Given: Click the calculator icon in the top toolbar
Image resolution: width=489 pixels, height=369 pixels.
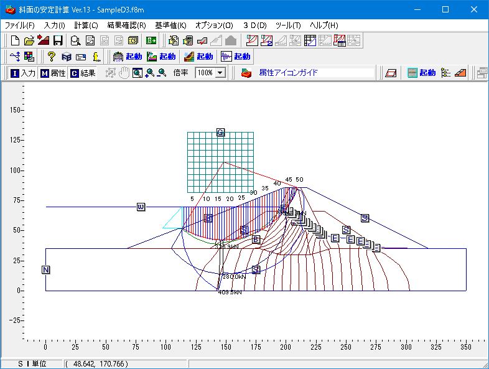Looking at the screenshot, I should (x=188, y=40).
